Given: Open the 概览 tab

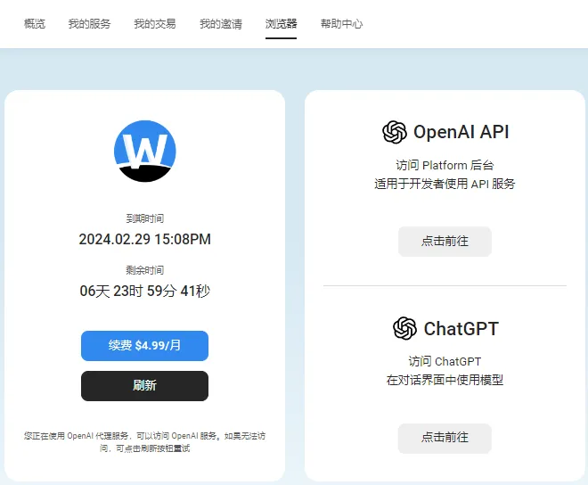Looking at the screenshot, I should 35,24.
